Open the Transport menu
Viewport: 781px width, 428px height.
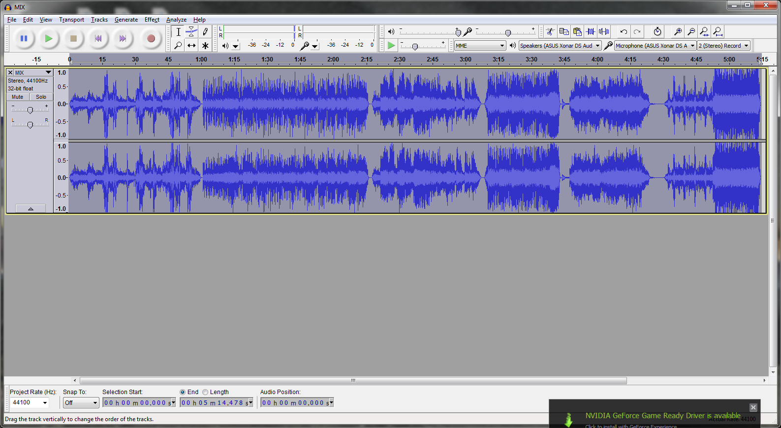tap(71, 20)
